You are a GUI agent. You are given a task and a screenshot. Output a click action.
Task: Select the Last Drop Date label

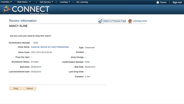coord(76,72)
